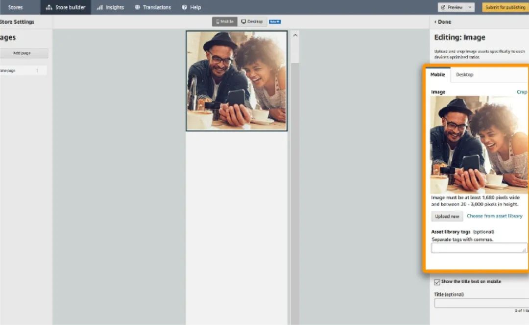Select the image tile in the canvas
The width and height of the screenshot is (529, 325).
pos(237,81)
